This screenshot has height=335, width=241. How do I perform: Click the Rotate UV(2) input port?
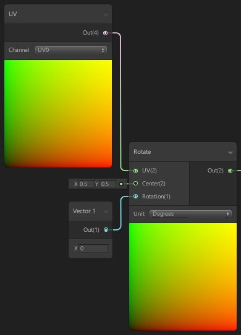click(136, 171)
